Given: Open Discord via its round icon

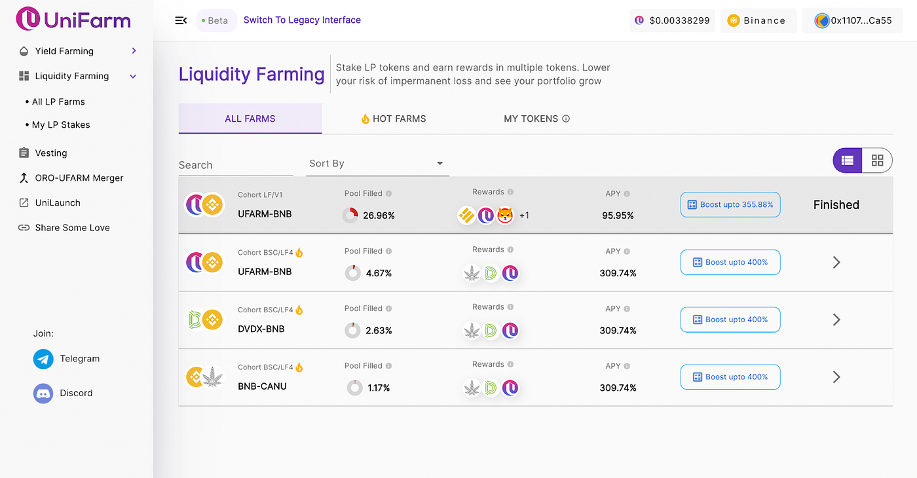Looking at the screenshot, I should coord(43,393).
